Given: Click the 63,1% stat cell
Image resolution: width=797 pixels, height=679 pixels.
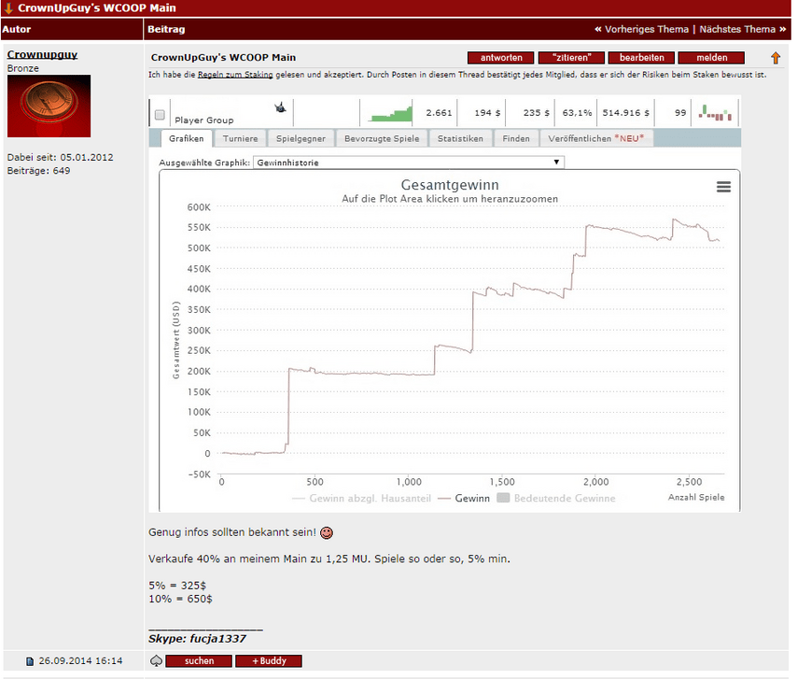Looking at the screenshot, I should pyautogui.click(x=577, y=112).
